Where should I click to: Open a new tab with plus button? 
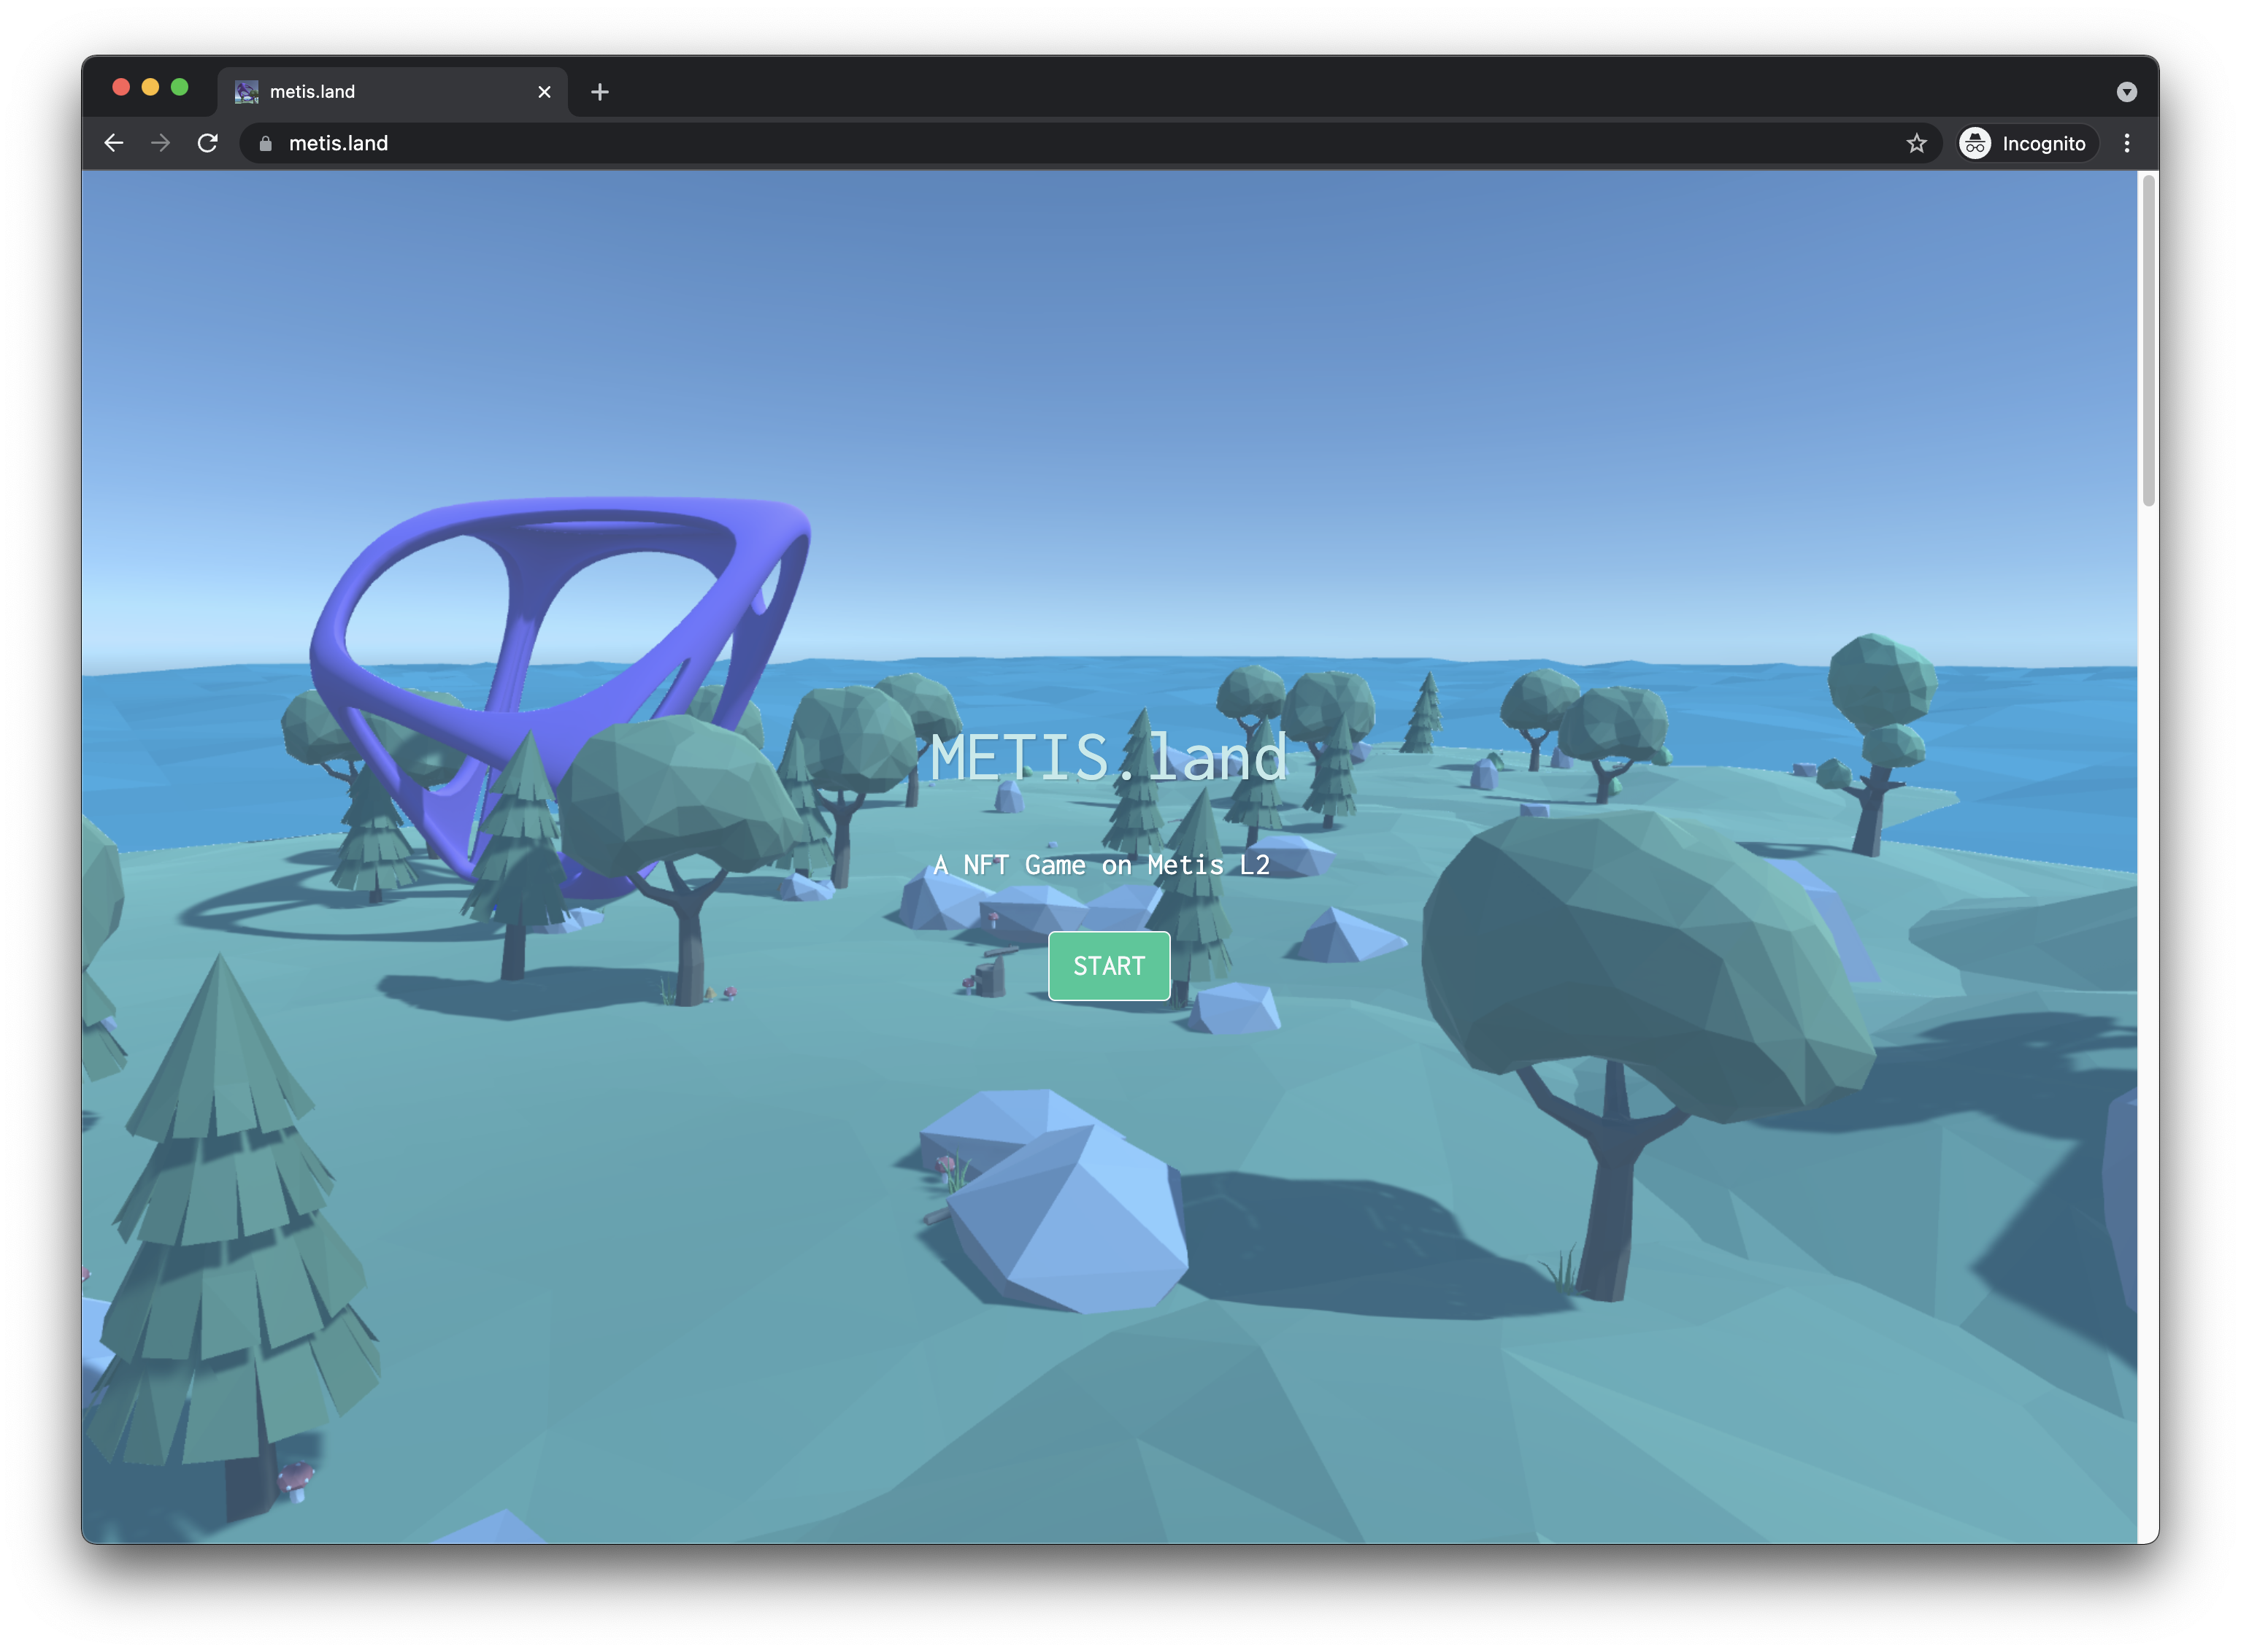coord(599,92)
